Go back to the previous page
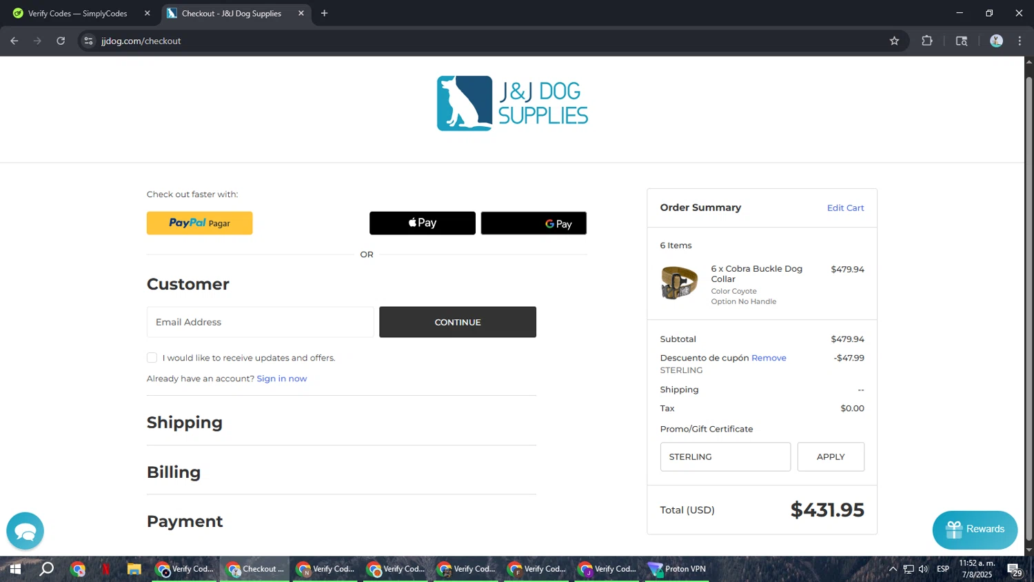This screenshot has height=582, width=1034. [14, 41]
